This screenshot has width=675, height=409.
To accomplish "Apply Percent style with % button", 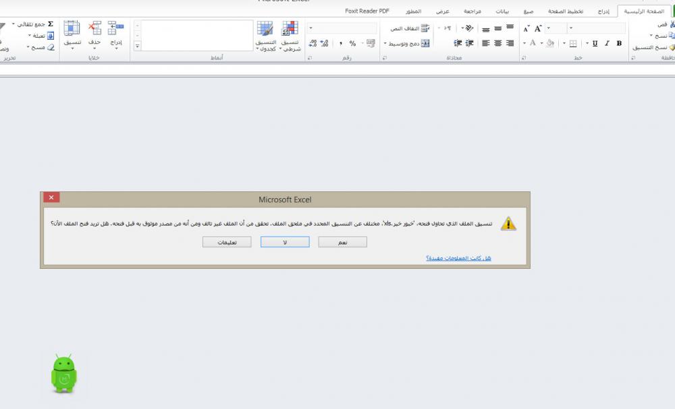I will click(352, 43).
